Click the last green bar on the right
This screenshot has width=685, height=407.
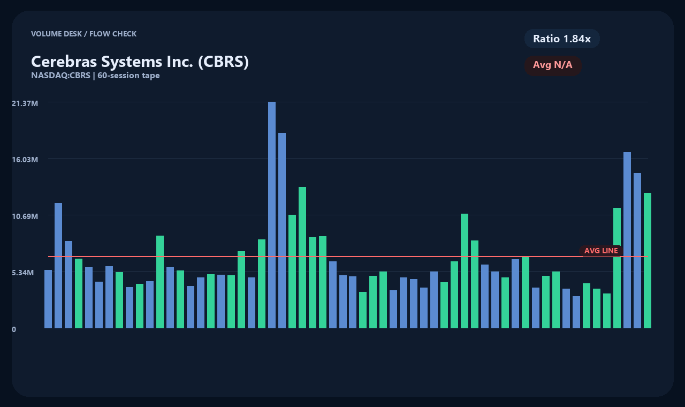coord(648,260)
